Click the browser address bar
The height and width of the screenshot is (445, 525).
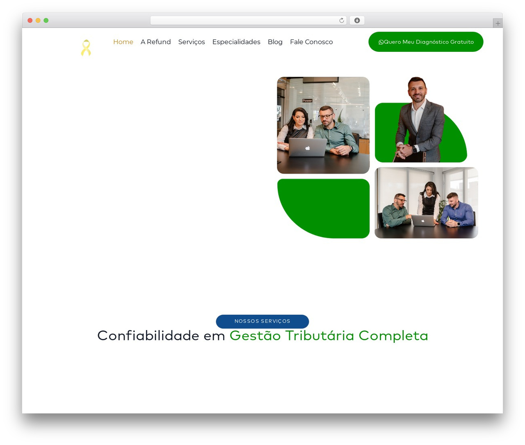click(248, 21)
